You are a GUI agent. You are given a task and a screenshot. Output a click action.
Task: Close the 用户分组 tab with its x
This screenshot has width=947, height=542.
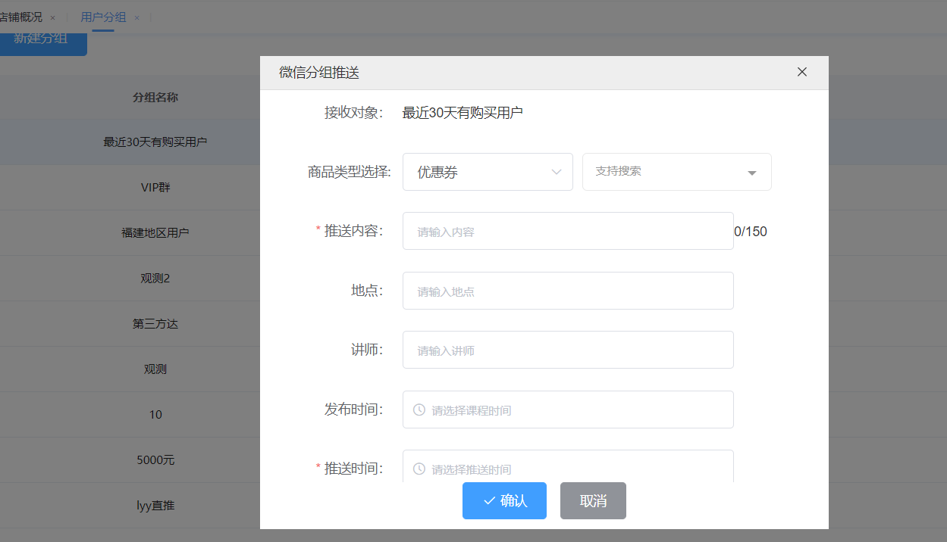tap(136, 17)
